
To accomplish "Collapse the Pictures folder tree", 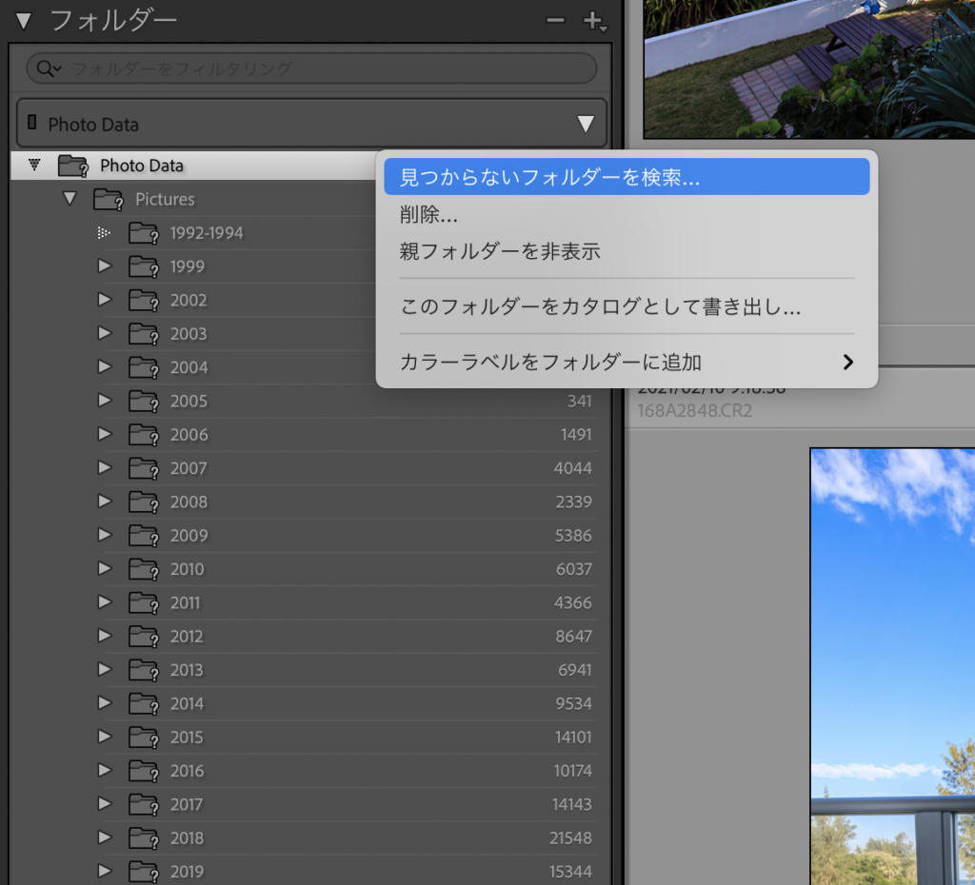I will [x=69, y=199].
